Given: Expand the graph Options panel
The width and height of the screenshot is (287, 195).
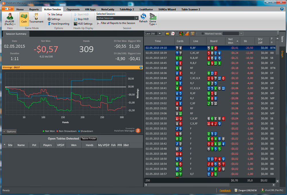Looking at the screenshot, I should click(10, 132).
